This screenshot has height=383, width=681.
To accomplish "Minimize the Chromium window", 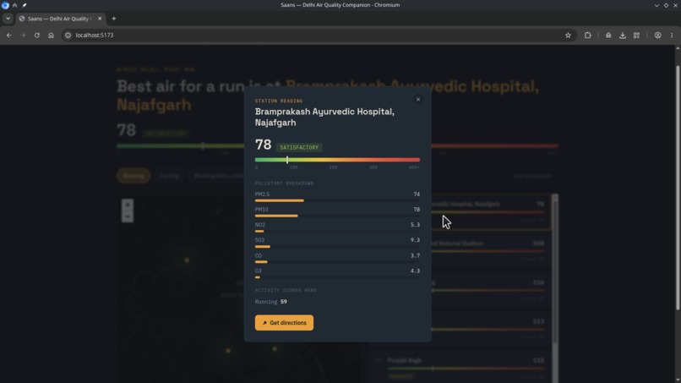I will (x=656, y=5).
